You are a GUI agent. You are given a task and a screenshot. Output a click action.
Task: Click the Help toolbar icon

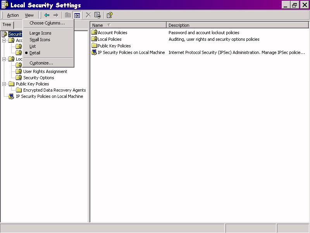point(110,15)
